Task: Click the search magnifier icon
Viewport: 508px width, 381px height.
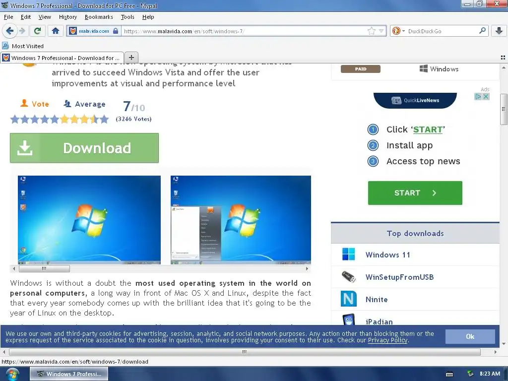Action: pyautogui.click(x=482, y=31)
